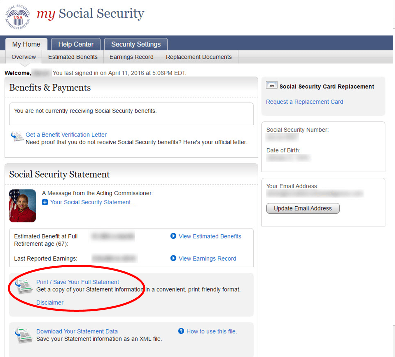Click 'Save your Statement information as an XML file' text
Image resolution: width=395 pixels, height=357 pixels.
99,339
